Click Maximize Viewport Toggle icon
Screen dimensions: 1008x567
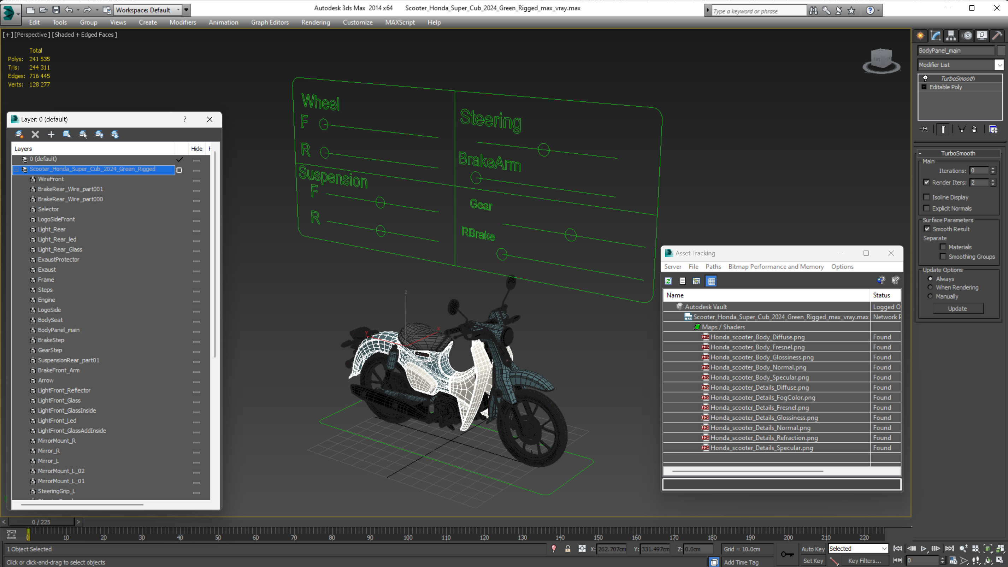(x=1000, y=560)
